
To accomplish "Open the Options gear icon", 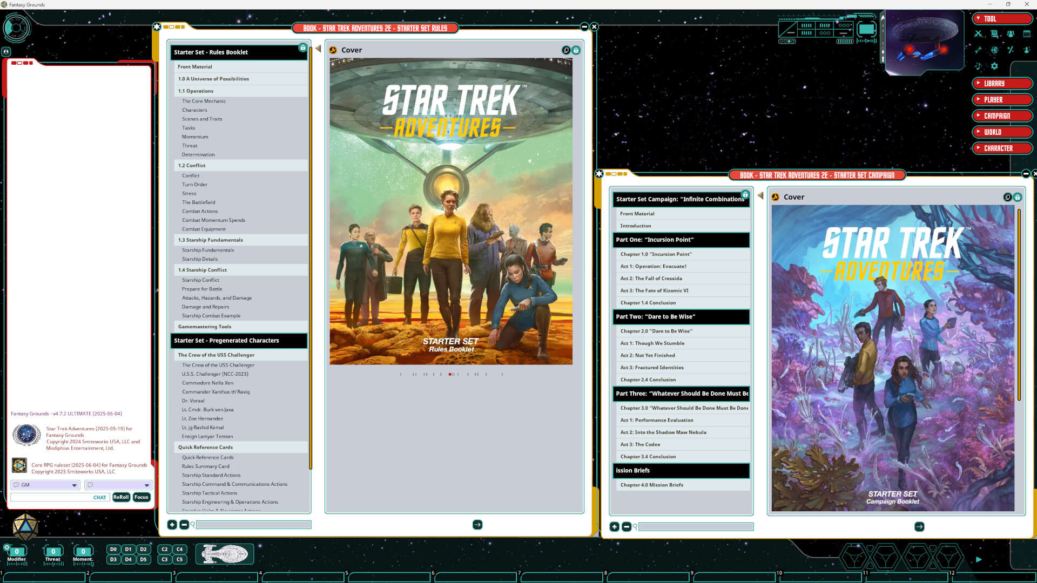I will click(994, 66).
